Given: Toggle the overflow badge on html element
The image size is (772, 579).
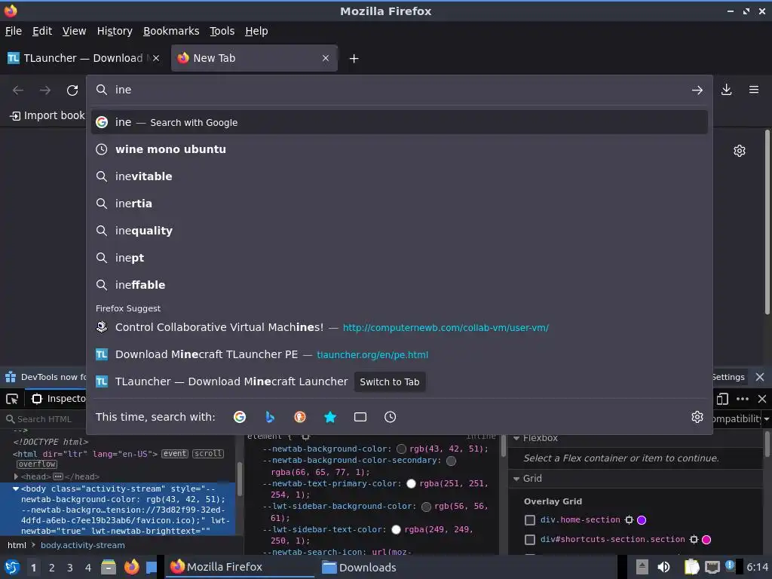Looking at the screenshot, I should (37, 464).
